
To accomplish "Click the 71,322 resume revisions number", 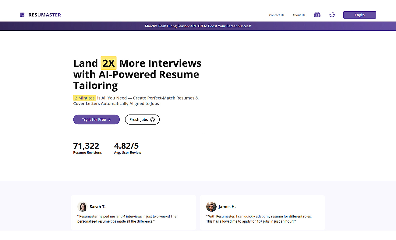I will pyautogui.click(x=86, y=146).
